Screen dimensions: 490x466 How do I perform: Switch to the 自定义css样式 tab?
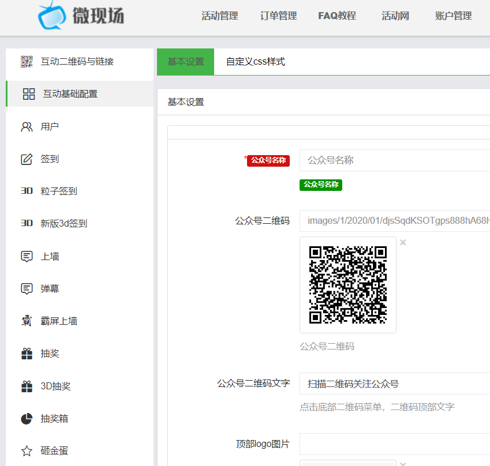point(256,62)
